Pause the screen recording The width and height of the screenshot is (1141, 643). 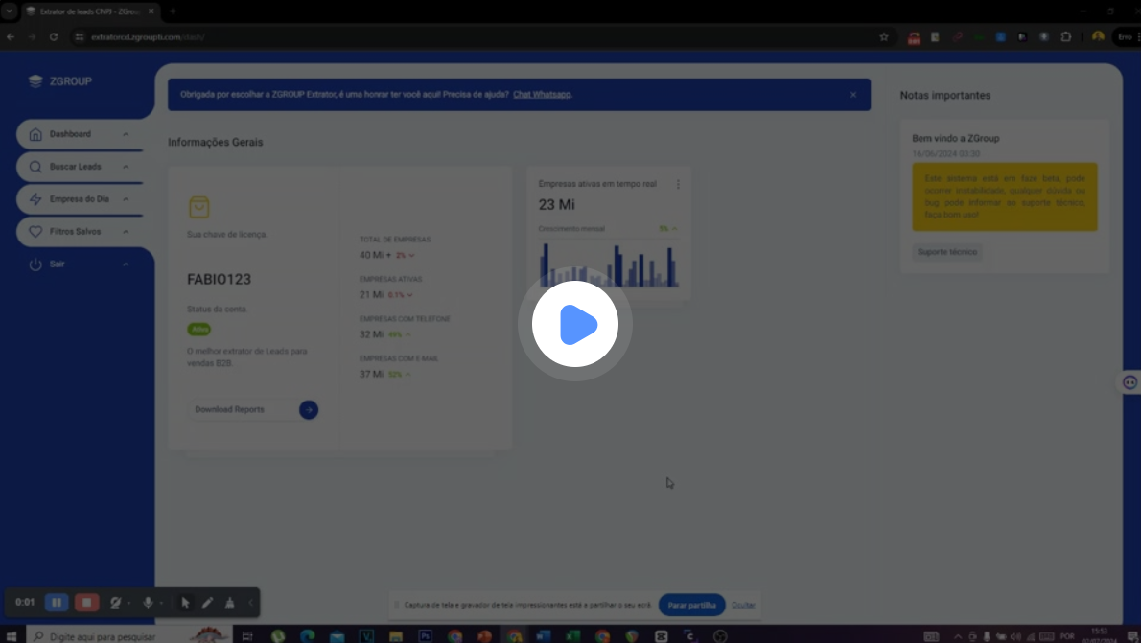56,602
